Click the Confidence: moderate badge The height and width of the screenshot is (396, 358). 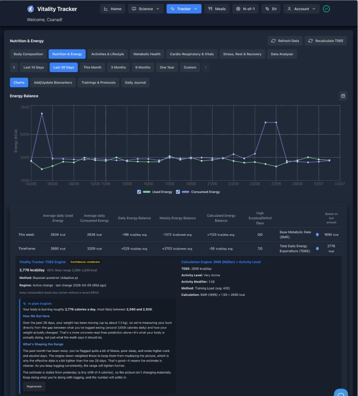pyautogui.click(x=85, y=262)
